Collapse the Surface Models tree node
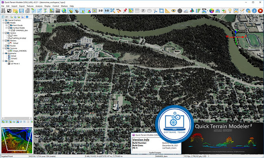Screen dimensions: 264x158 [x=6, y=28]
